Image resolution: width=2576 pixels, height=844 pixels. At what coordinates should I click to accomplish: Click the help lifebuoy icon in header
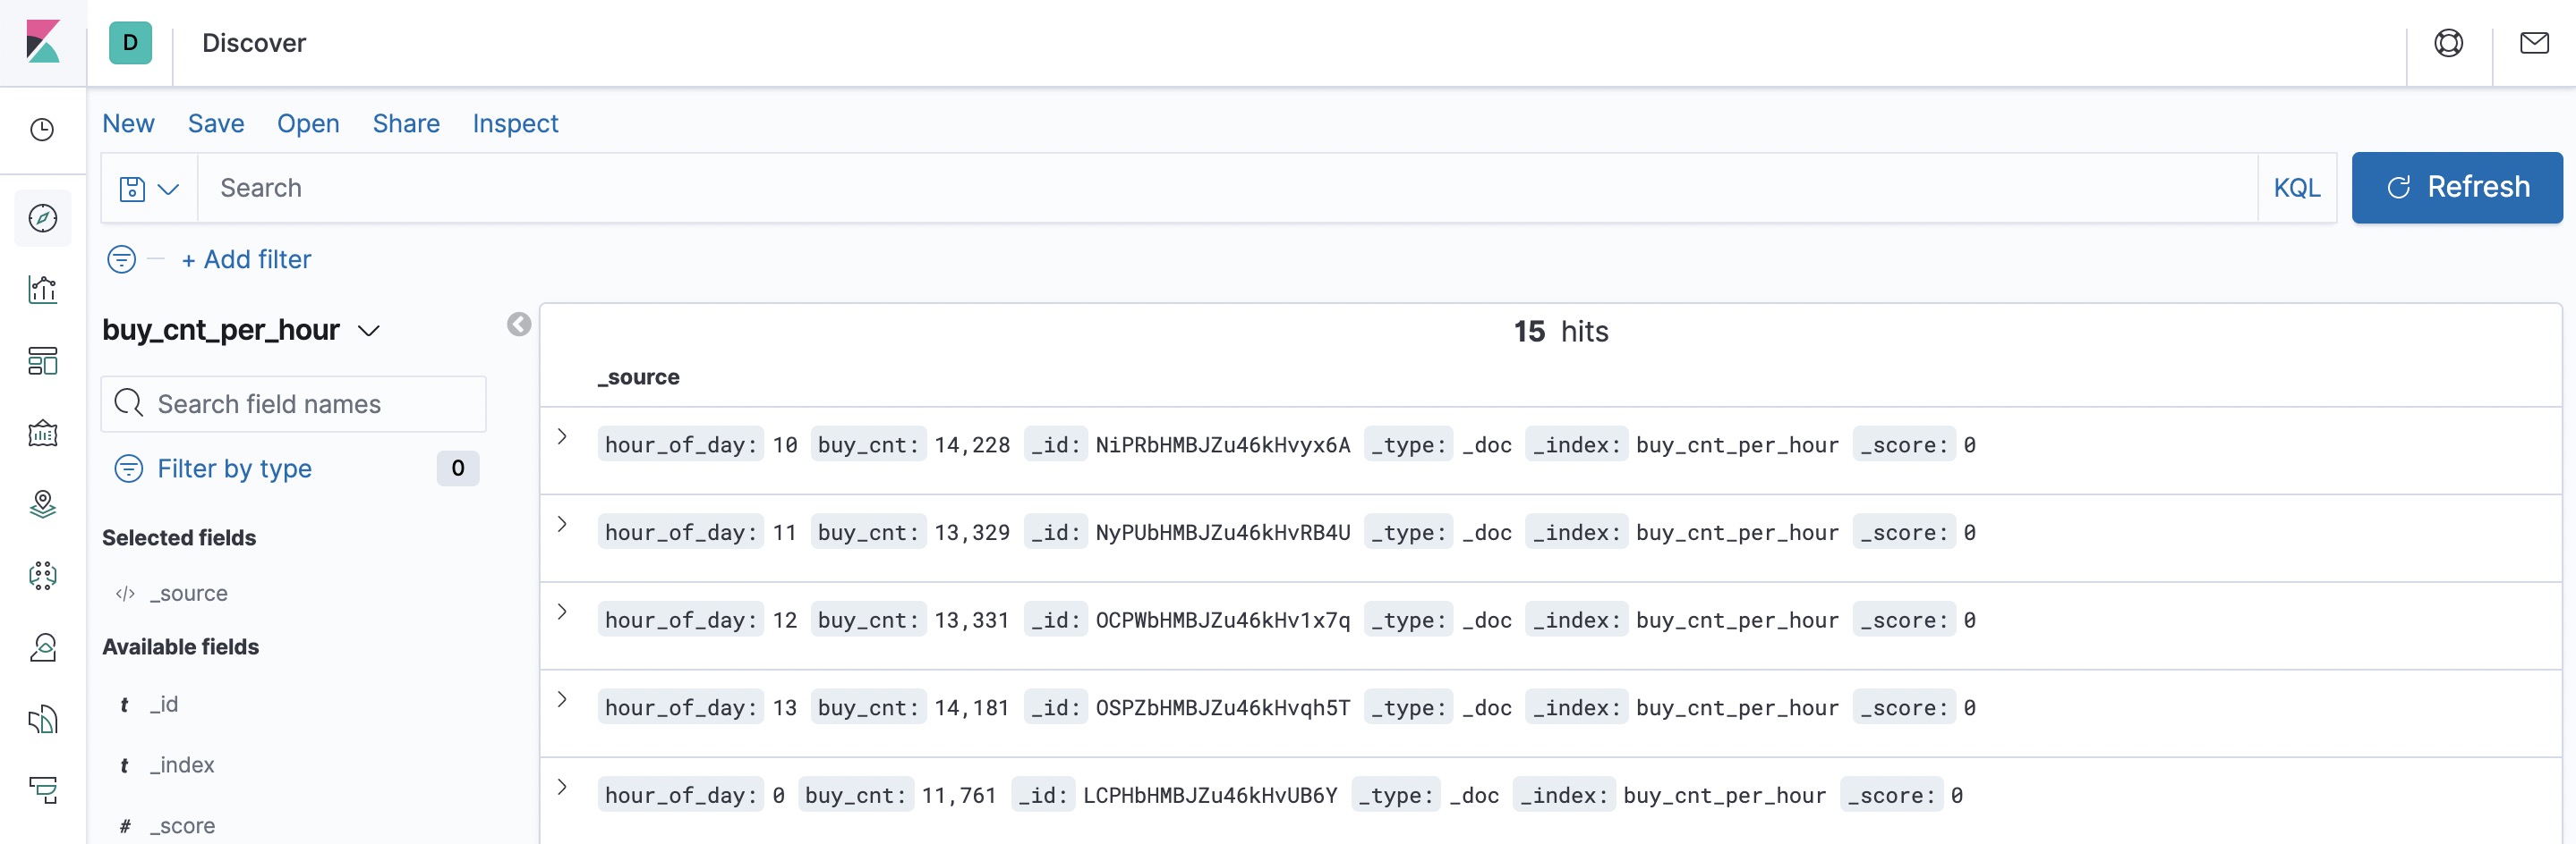pyautogui.click(x=2448, y=43)
